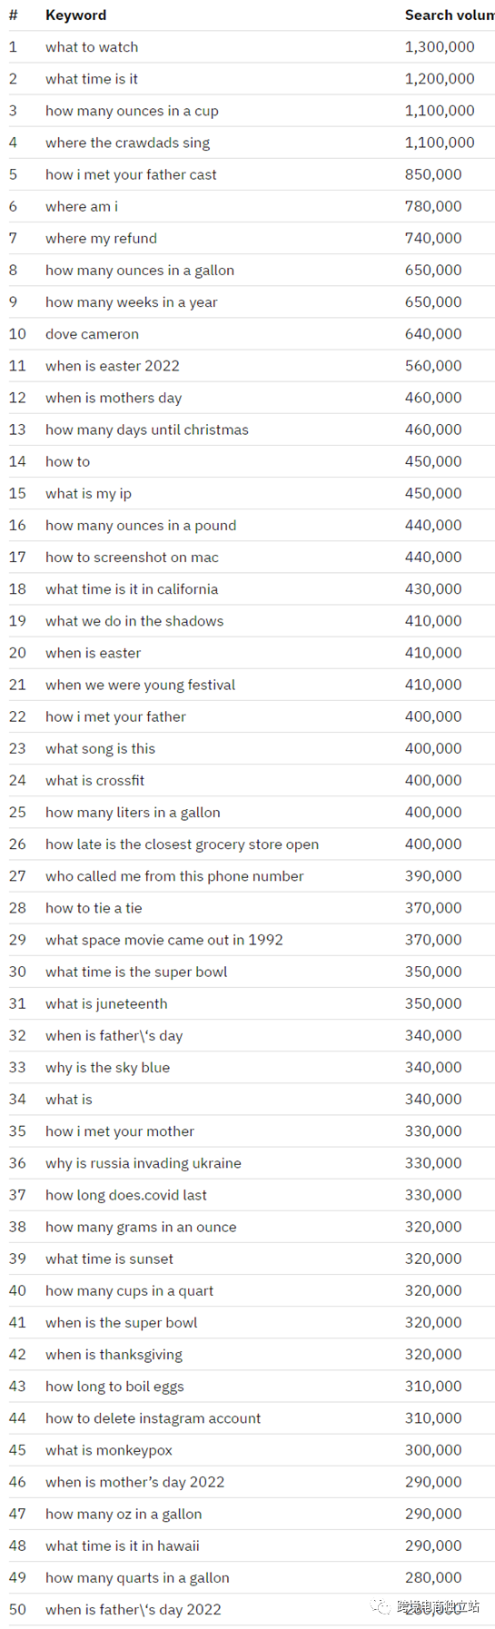This screenshot has height=1629, width=495.
Task: Click keyword 'dove cameron'
Action: [92, 334]
